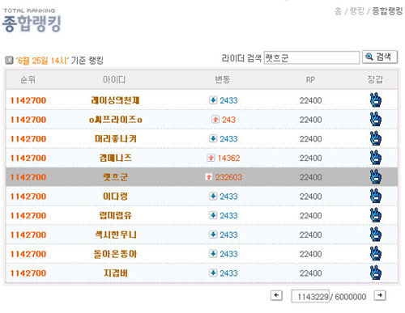Open the 종합랭킹 breadcrumb link
Viewport: 405px width, 313px height.
[387, 11]
